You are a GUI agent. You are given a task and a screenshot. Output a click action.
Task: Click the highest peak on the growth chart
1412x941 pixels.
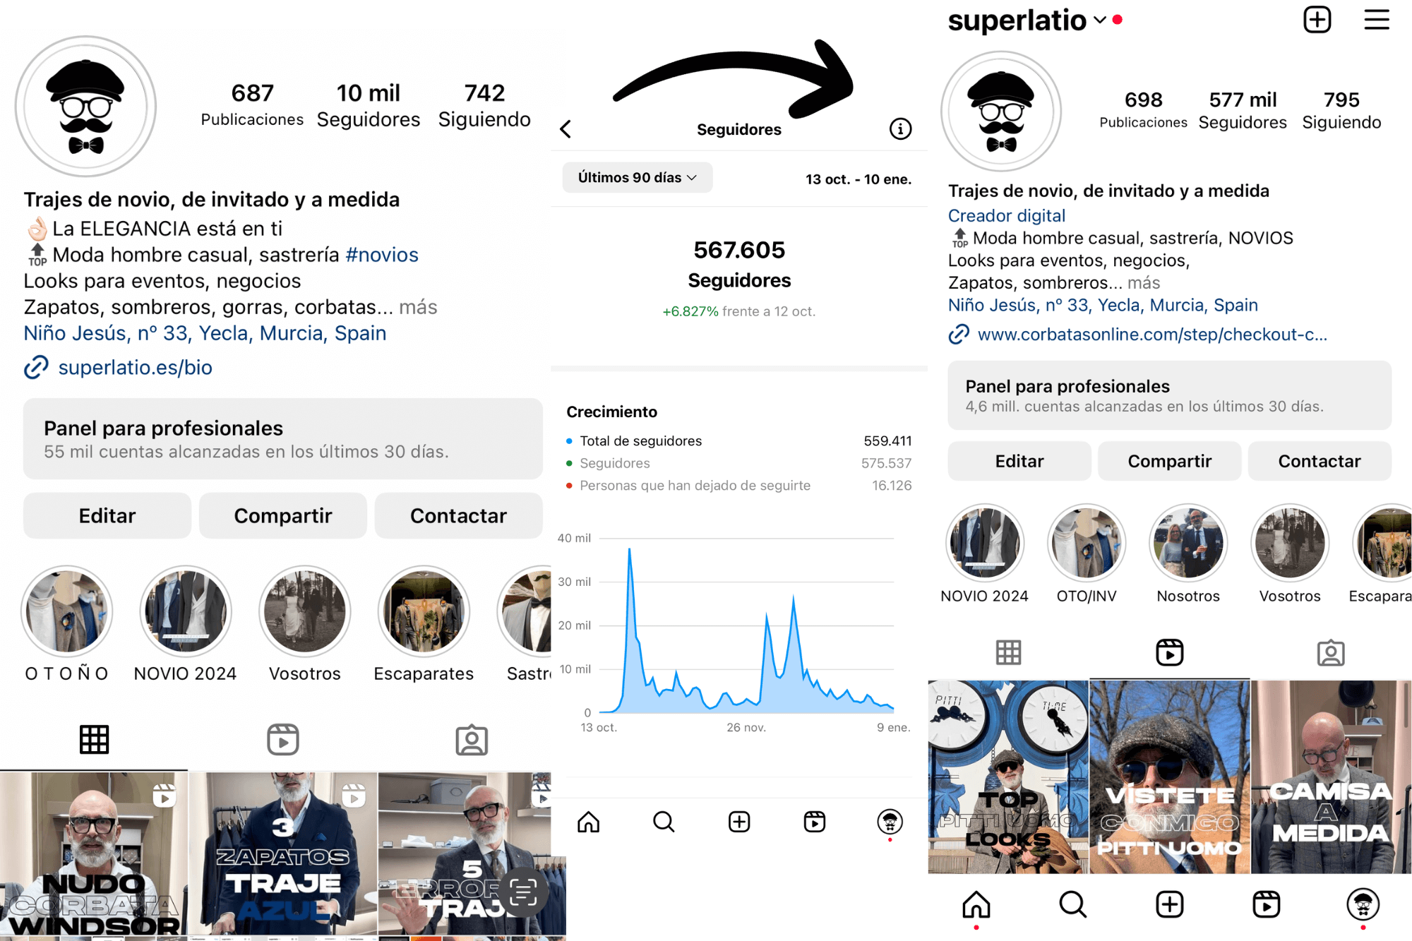(x=629, y=549)
